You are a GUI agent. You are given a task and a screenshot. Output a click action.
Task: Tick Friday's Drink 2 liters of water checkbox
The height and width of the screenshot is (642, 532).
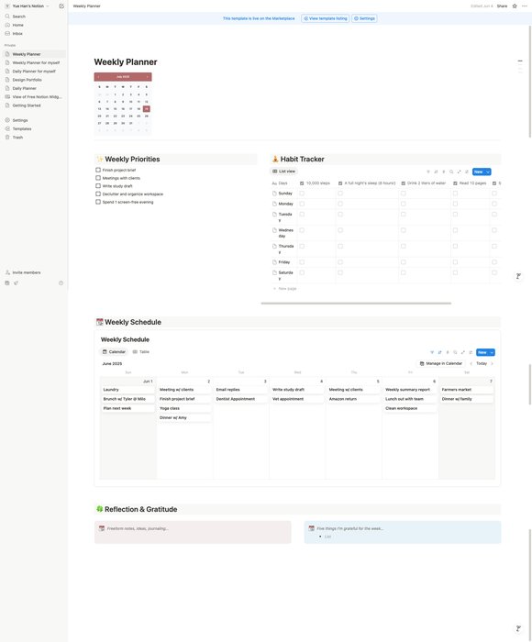pos(404,262)
